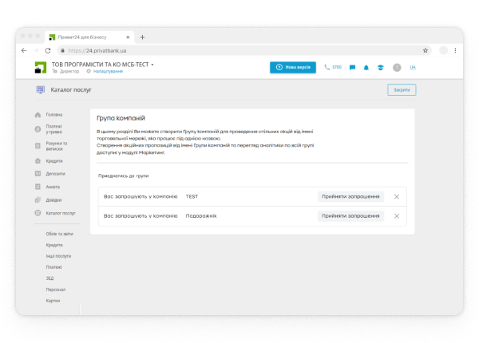Viewport: 479px width, 343px height.
Task: Decline the TEST company invitation with X
Action: pyautogui.click(x=397, y=196)
